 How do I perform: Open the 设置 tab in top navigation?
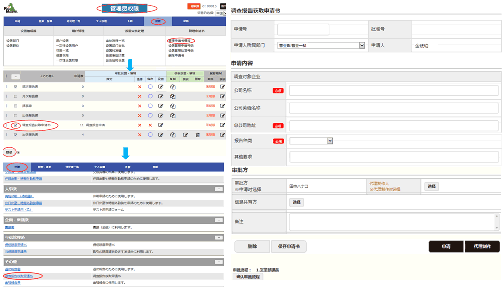(158, 21)
